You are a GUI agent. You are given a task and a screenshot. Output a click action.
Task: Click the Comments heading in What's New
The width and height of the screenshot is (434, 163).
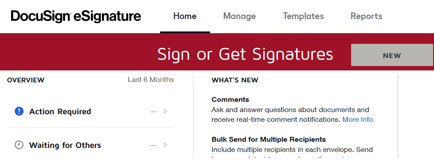(230, 100)
